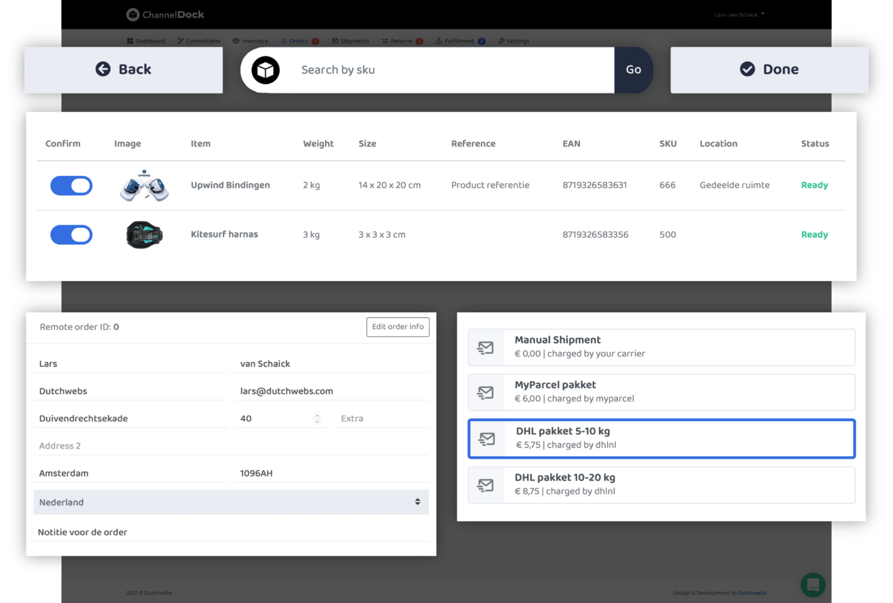Image resolution: width=893 pixels, height=603 pixels.
Task: Click the Fulfillment icon in navigation
Action: tap(439, 41)
